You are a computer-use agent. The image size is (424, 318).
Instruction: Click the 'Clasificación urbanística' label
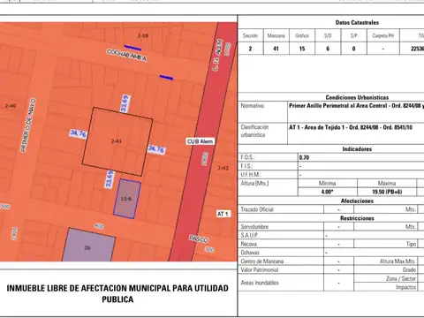click(254, 131)
